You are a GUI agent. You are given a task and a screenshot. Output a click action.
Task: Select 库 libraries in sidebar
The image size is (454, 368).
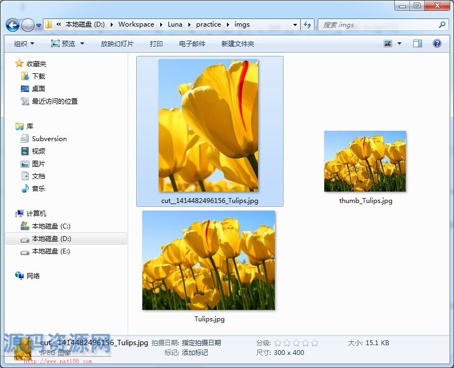24,126
